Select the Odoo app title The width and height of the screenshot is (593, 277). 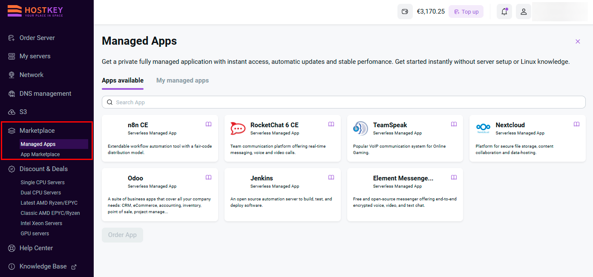[x=135, y=178]
